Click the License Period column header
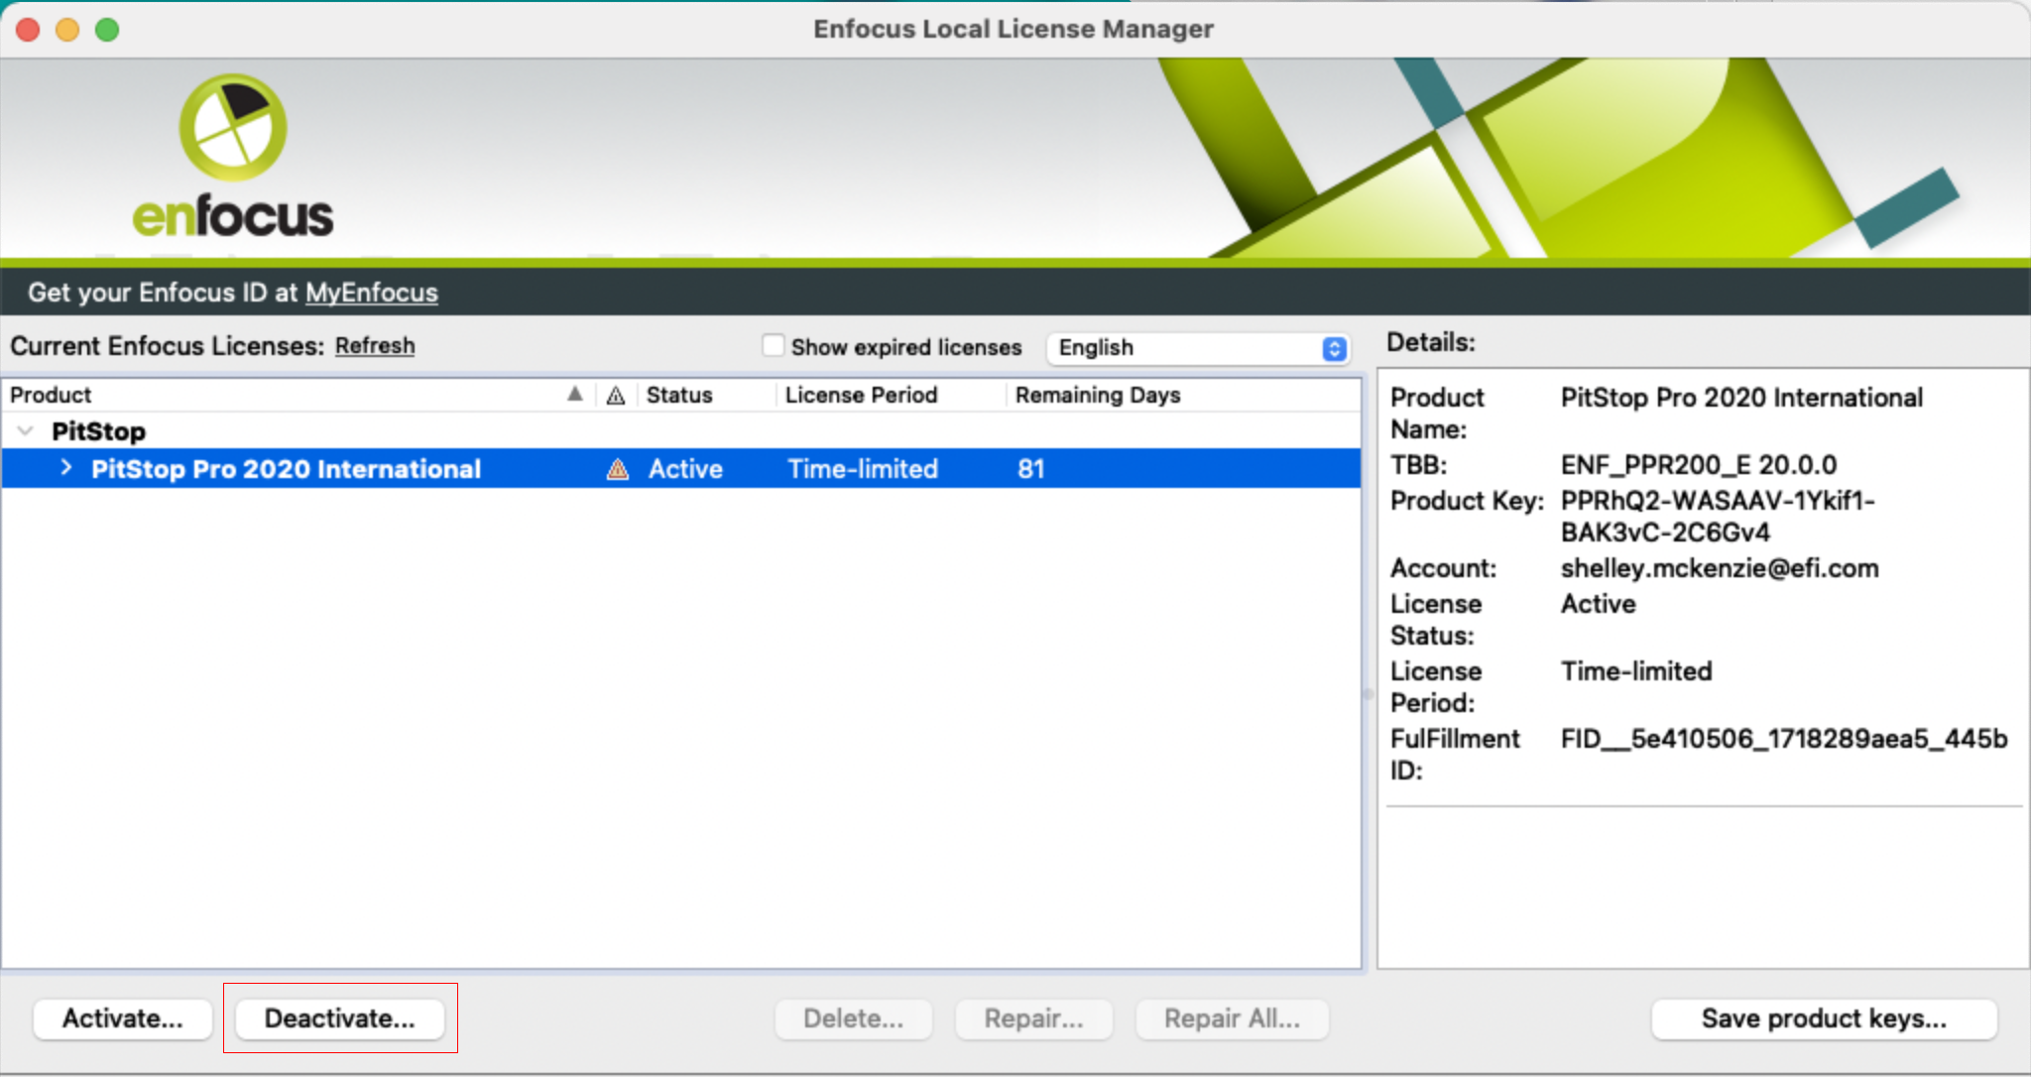Viewport: 2031px width, 1077px height. [860, 395]
